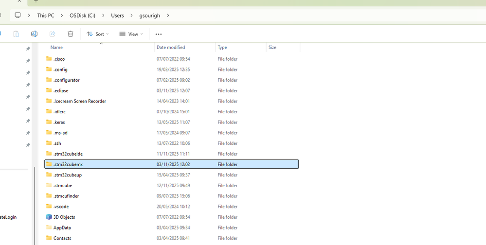The height and width of the screenshot is (245, 486).
Task: Open the View dropdown
Action: point(131,34)
